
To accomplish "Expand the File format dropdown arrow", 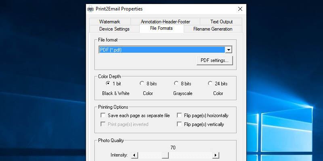I will point(229,50).
